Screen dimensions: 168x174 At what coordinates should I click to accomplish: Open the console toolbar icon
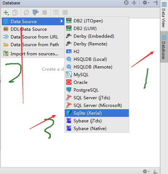coord(65,12)
